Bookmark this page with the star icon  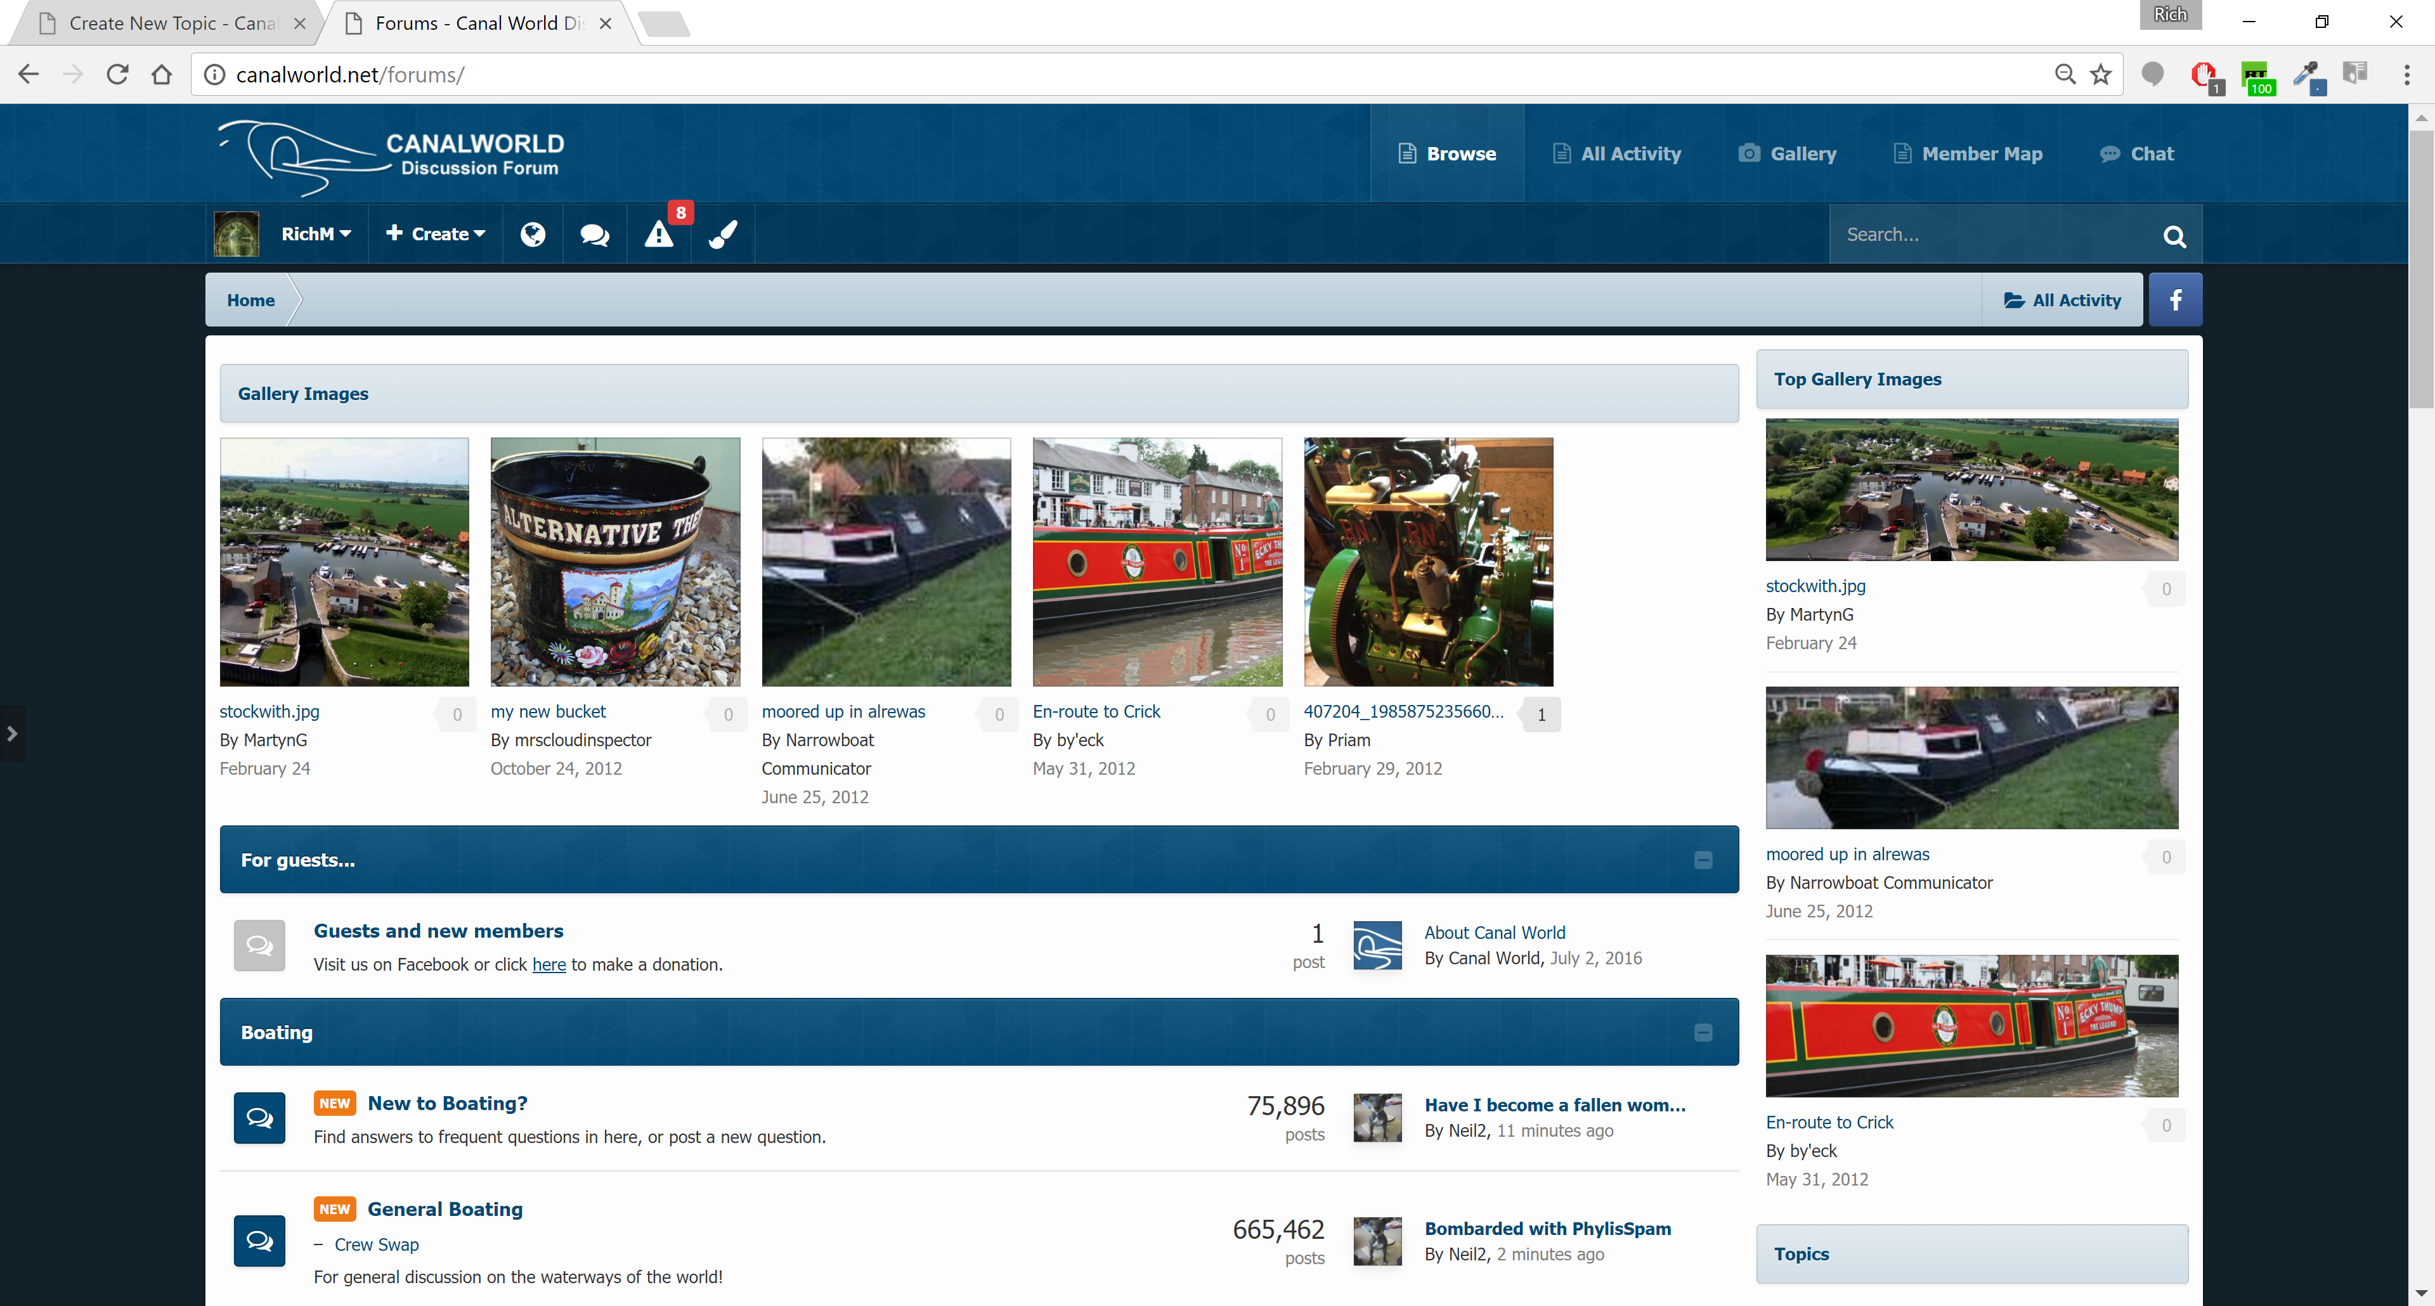2100,74
